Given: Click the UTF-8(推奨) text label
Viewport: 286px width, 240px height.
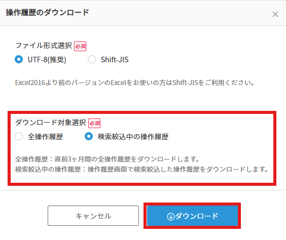Looking at the screenshot, I should (47, 60).
